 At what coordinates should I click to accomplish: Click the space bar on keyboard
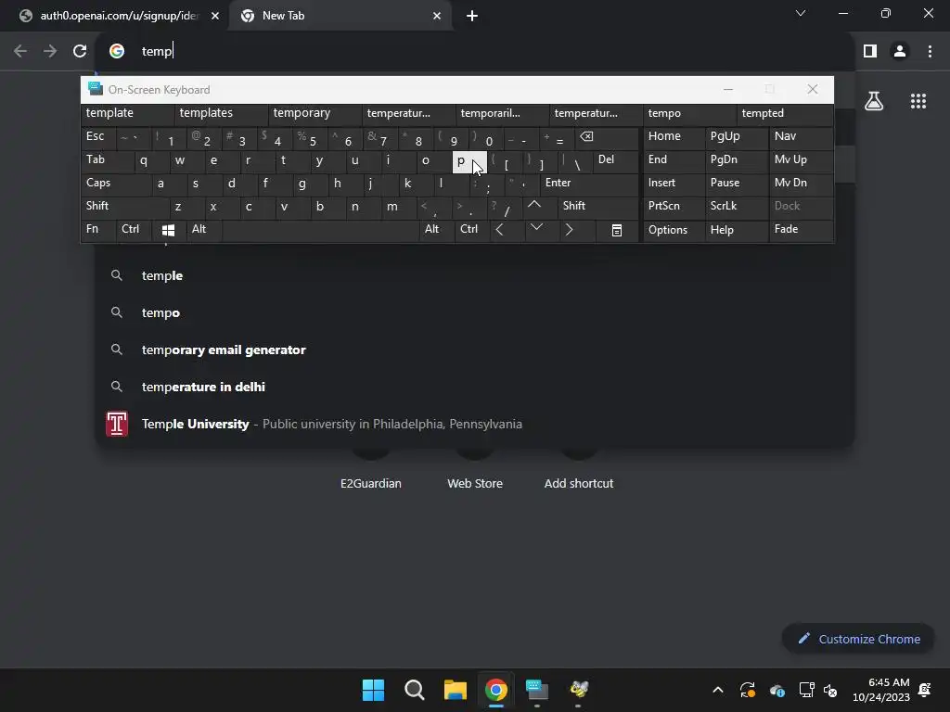pyautogui.click(x=320, y=230)
